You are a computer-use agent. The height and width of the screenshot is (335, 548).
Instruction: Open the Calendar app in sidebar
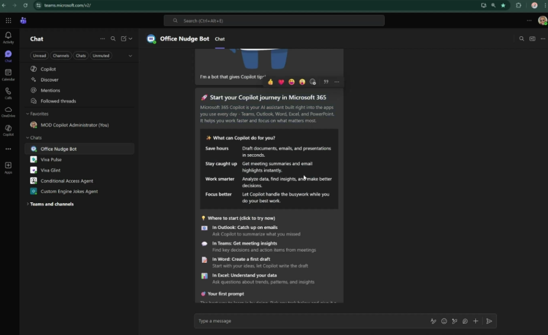coord(8,74)
